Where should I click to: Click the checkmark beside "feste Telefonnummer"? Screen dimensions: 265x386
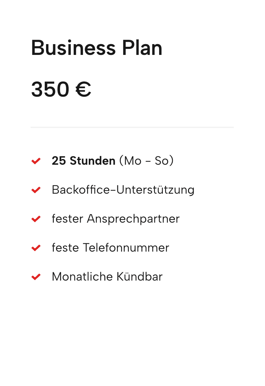(x=36, y=248)
